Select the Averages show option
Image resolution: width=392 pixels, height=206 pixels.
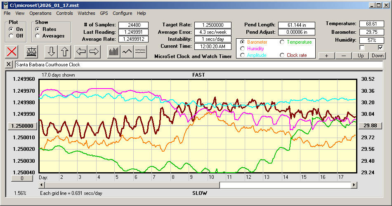(38, 36)
